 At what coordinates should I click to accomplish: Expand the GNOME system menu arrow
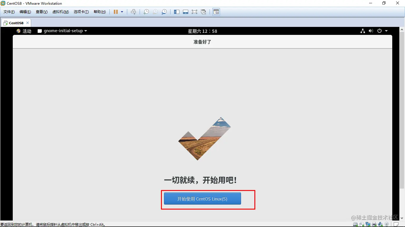[x=386, y=31]
